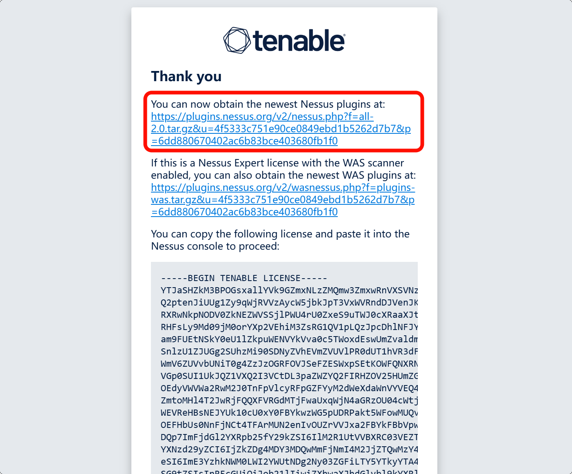Click the Tenable hexagon logo icon

[x=237, y=40]
